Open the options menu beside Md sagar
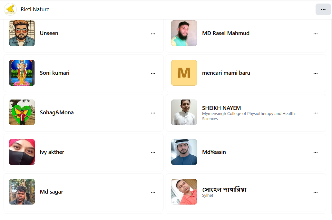This screenshot has width=332, height=220. click(153, 192)
